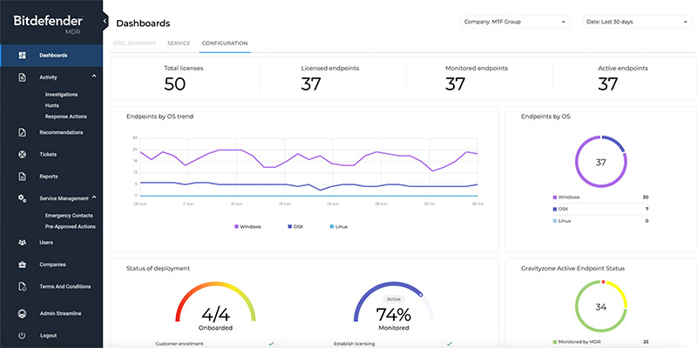697x348 pixels.
Task: Open Dashboards in the sidebar
Action: pyautogui.click(x=53, y=56)
